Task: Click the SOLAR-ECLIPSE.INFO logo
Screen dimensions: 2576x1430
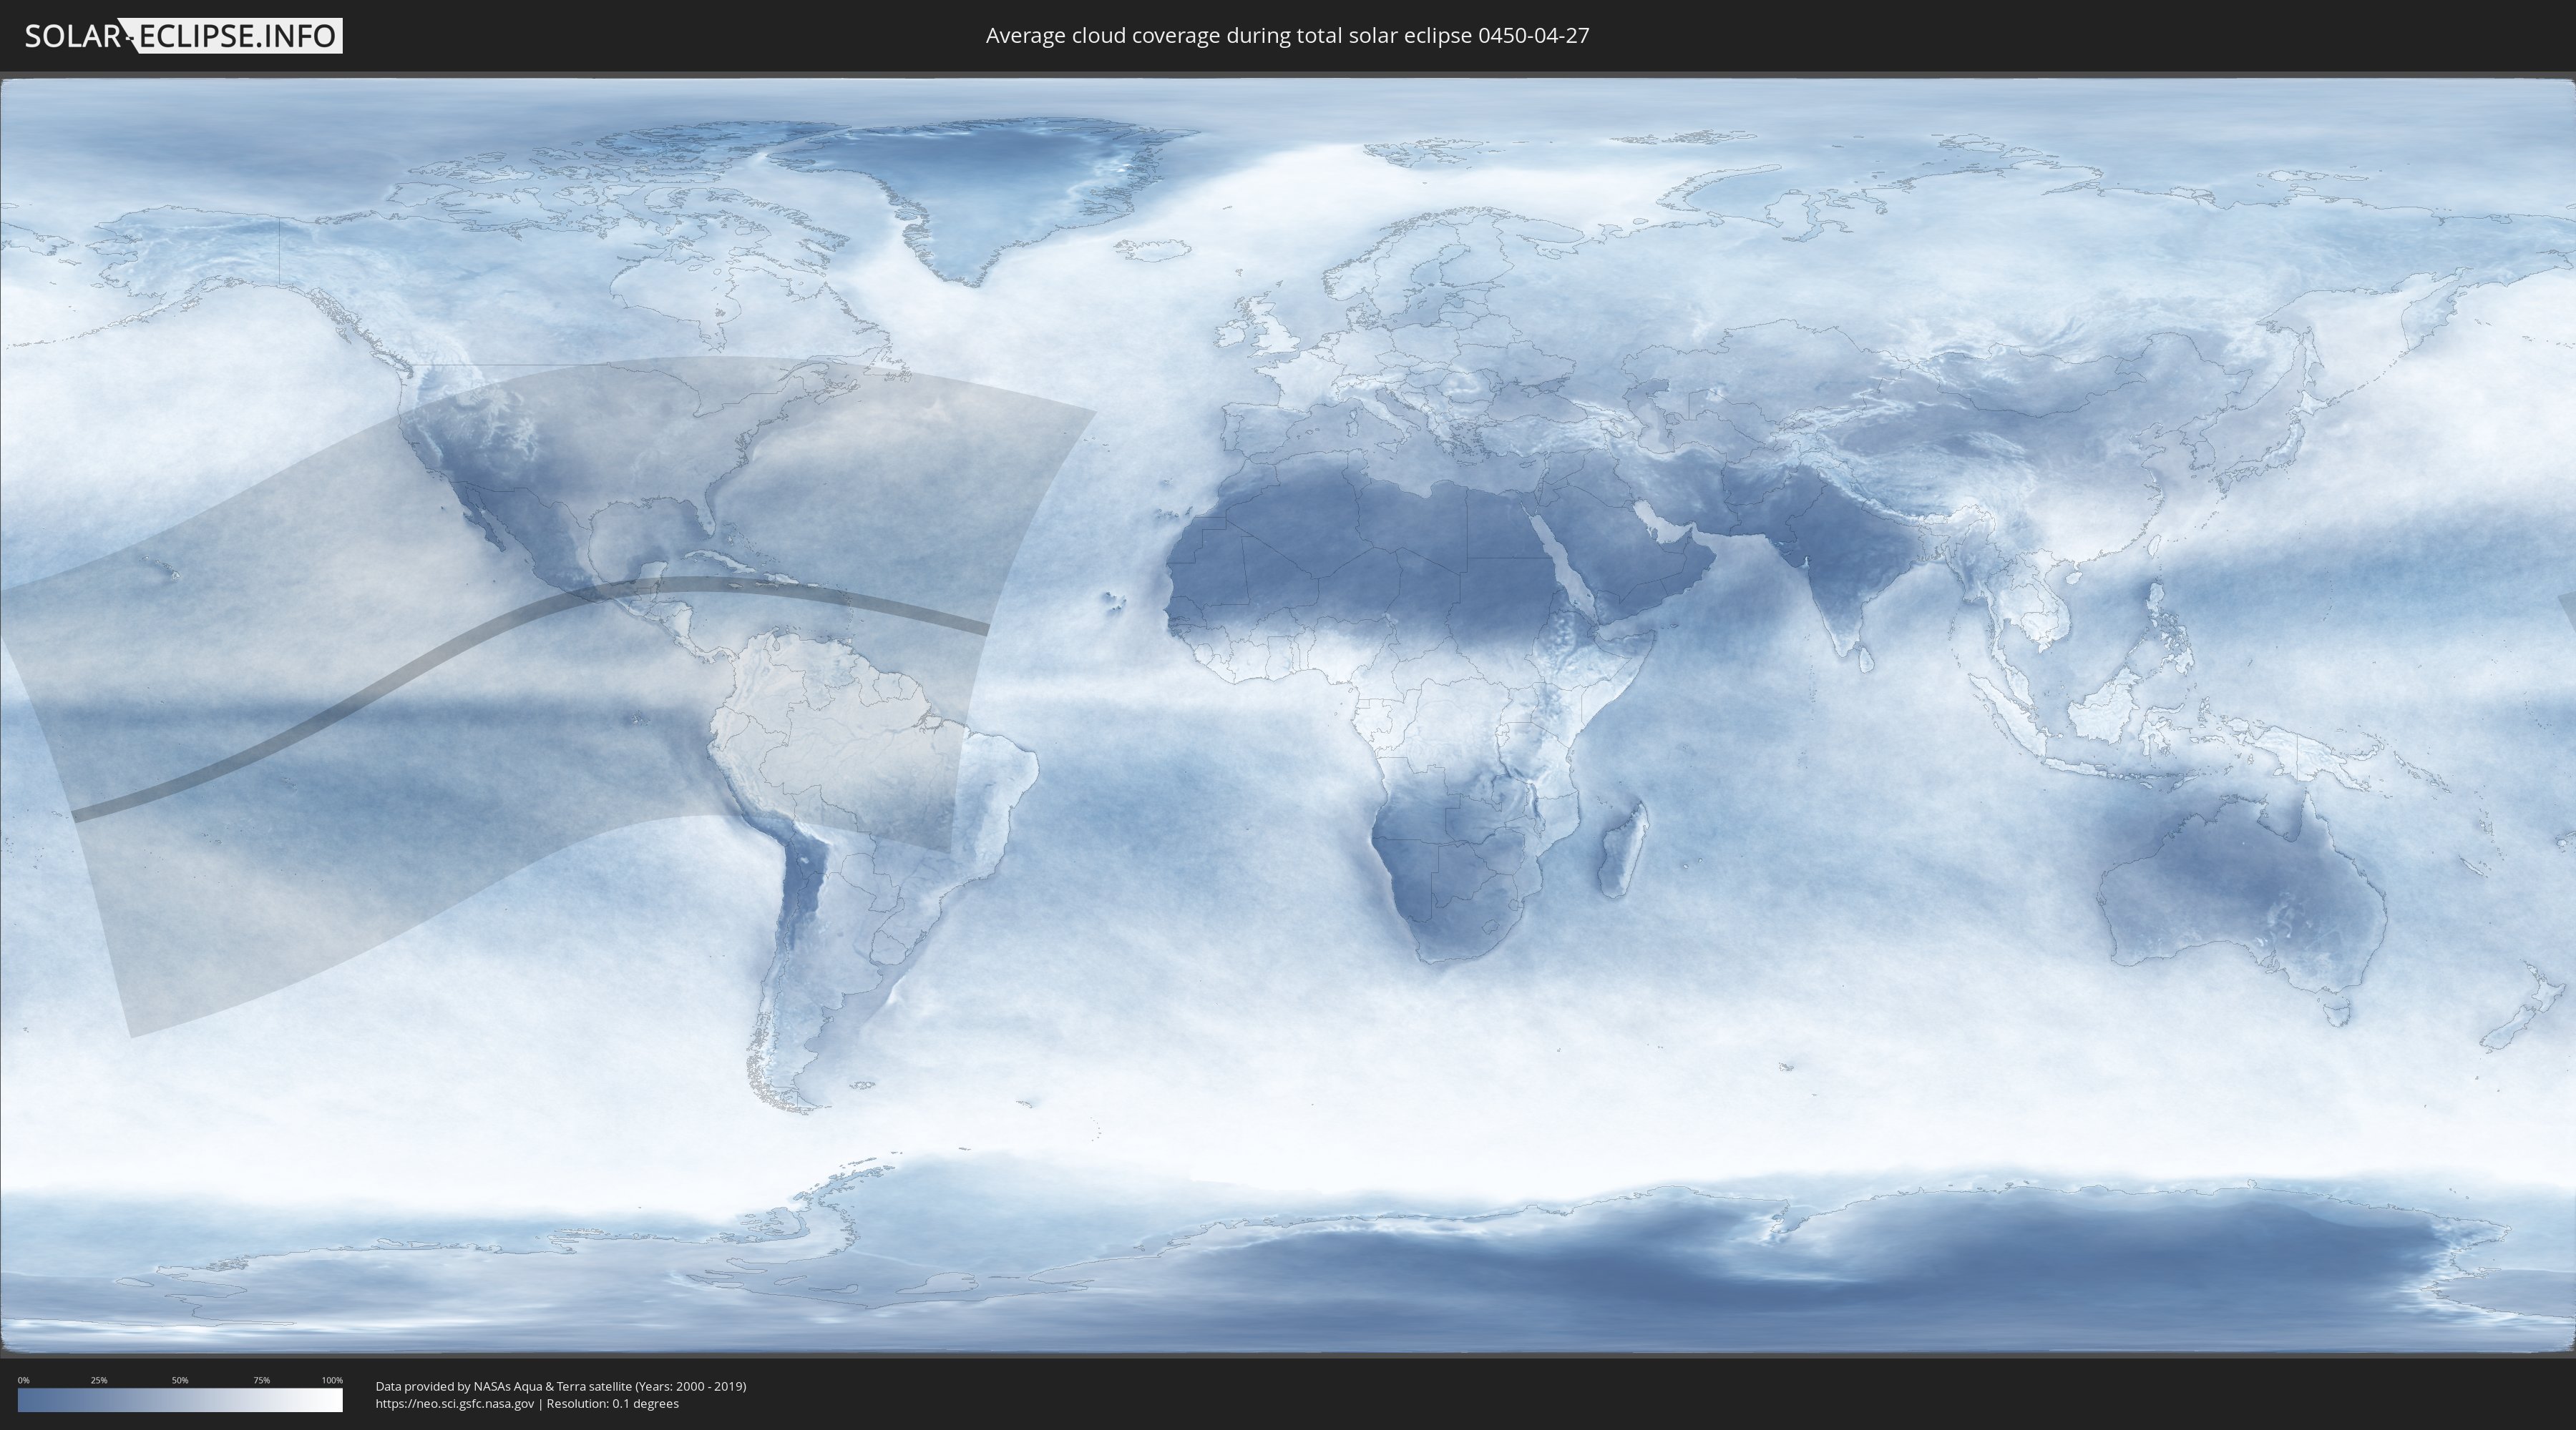Action: click(183, 36)
